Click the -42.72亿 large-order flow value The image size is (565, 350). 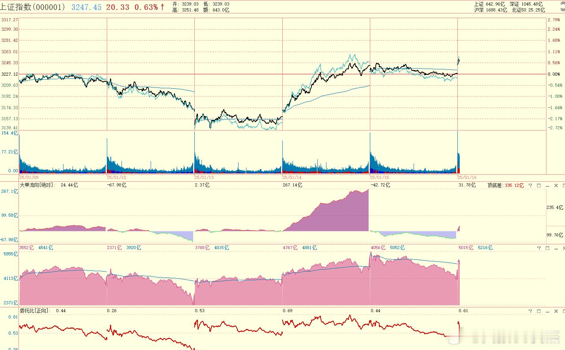pos(380,185)
